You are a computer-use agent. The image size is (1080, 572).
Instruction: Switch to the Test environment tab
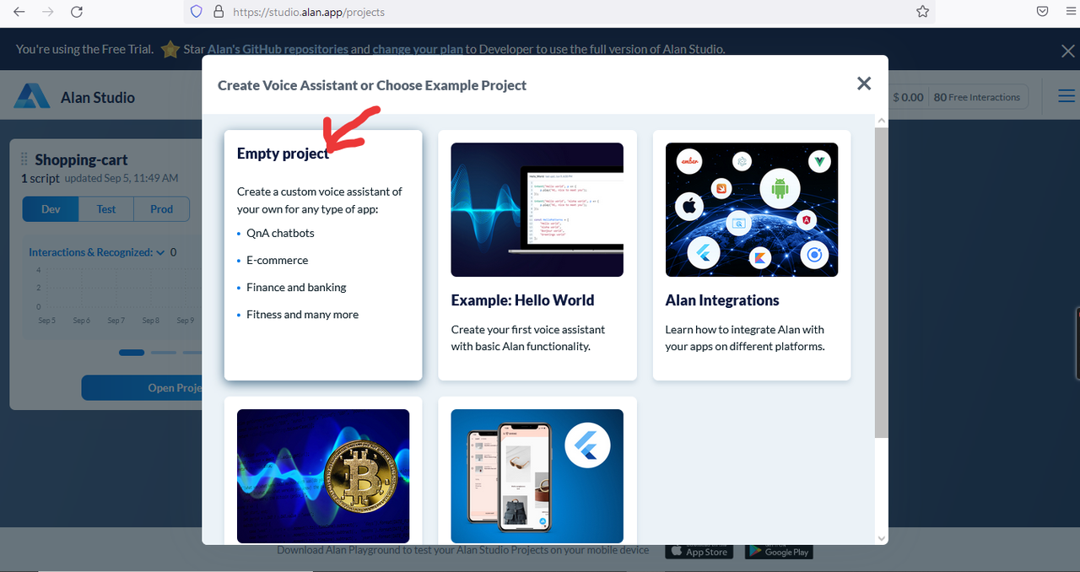coord(106,209)
